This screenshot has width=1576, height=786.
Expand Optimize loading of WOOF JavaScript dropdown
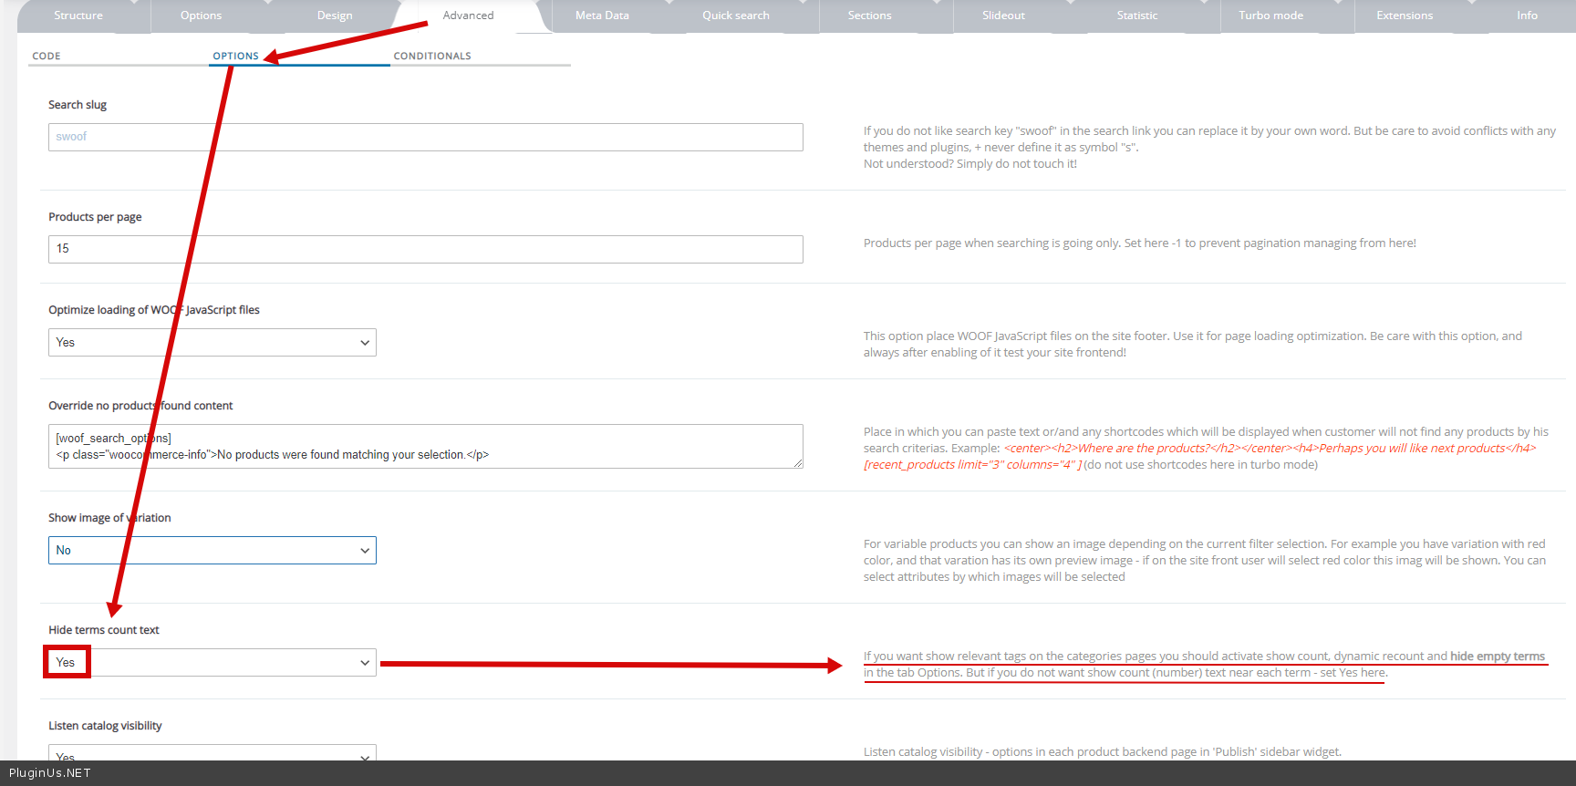tap(212, 343)
